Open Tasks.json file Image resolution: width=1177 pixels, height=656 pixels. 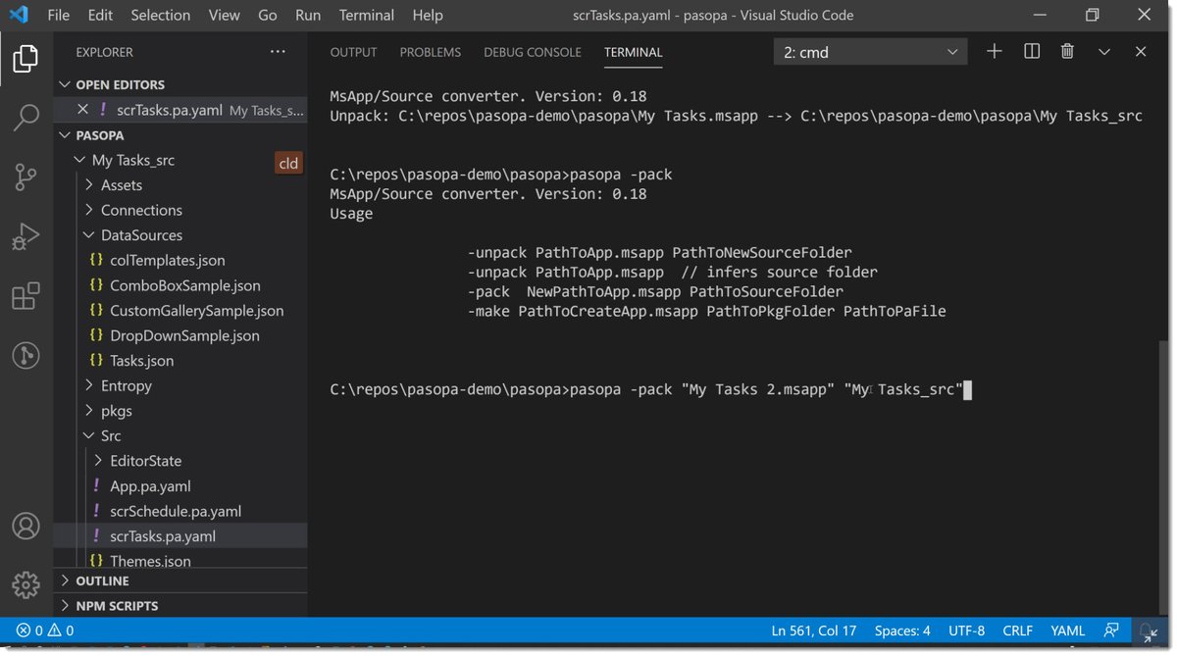pyautogui.click(x=141, y=361)
